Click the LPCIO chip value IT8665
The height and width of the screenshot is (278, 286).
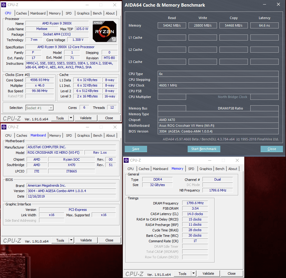coord(71,171)
